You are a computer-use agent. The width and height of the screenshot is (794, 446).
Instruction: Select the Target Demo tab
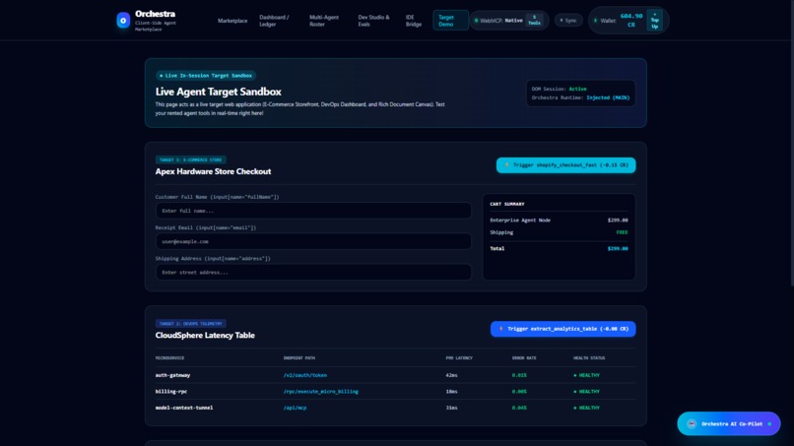click(450, 21)
